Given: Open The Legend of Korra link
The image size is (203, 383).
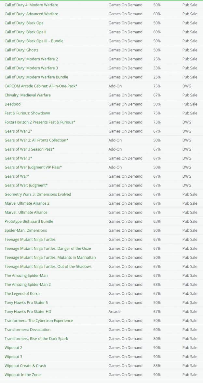Looking at the screenshot, I should pos(22,294).
